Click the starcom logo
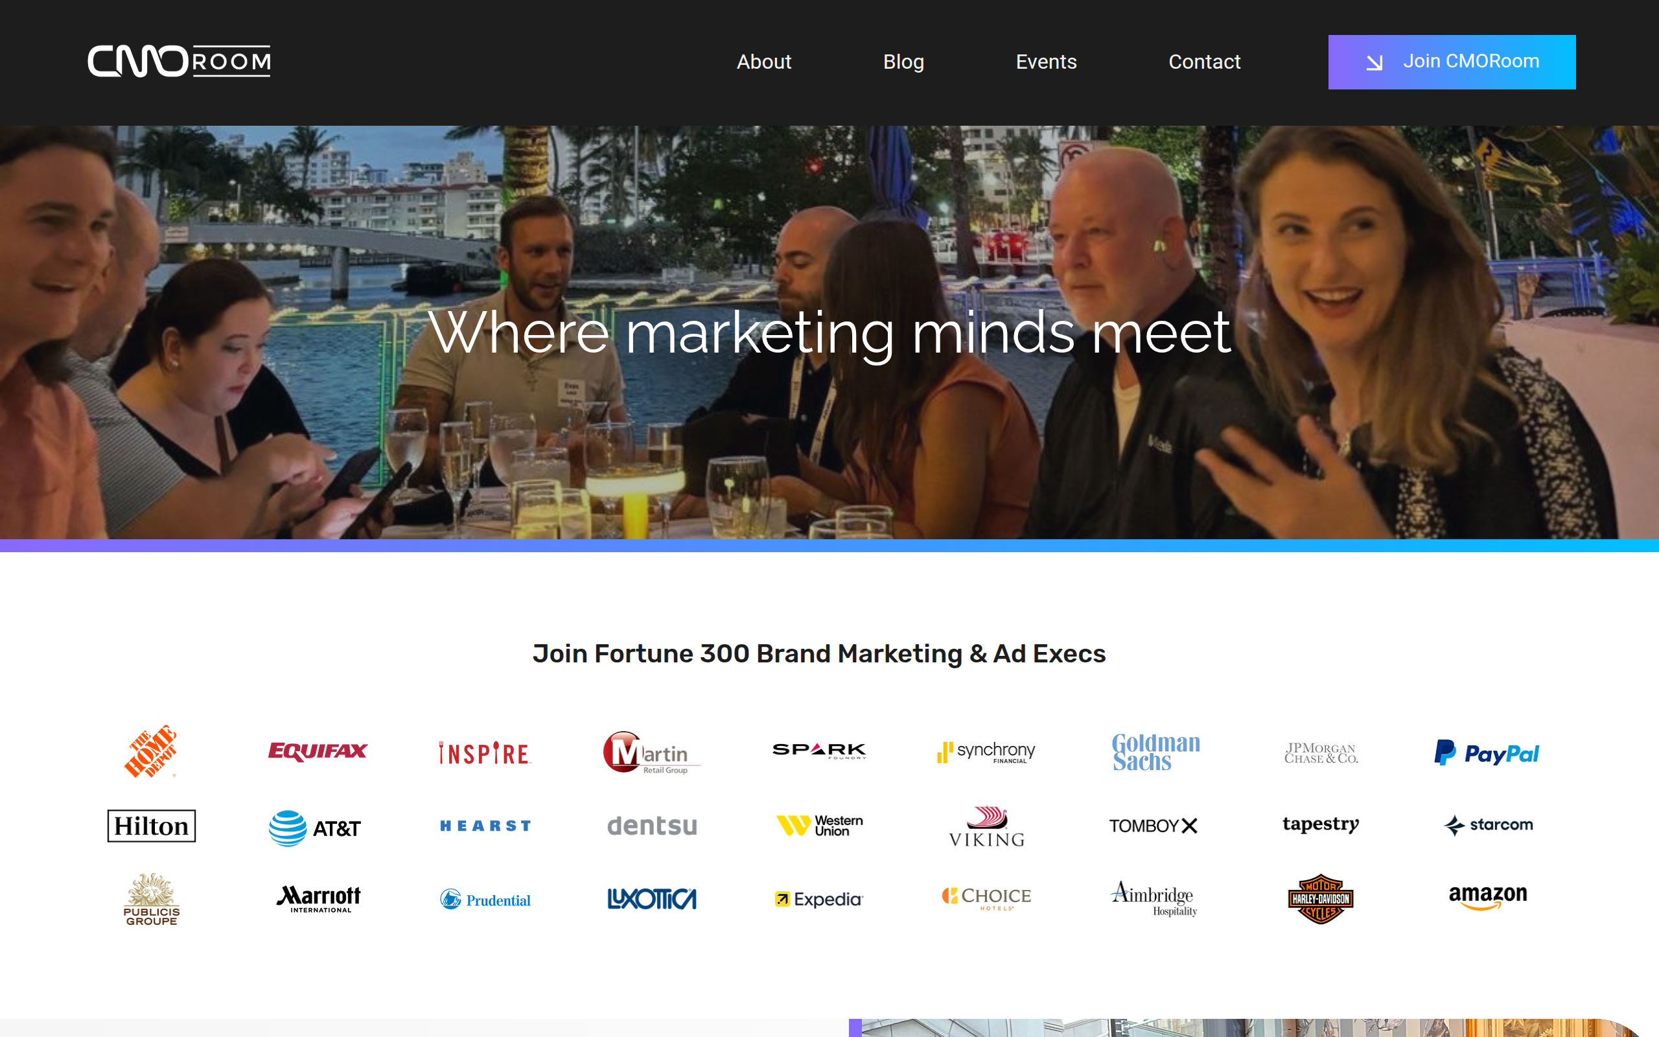This screenshot has height=1037, width=1659. (x=1488, y=825)
